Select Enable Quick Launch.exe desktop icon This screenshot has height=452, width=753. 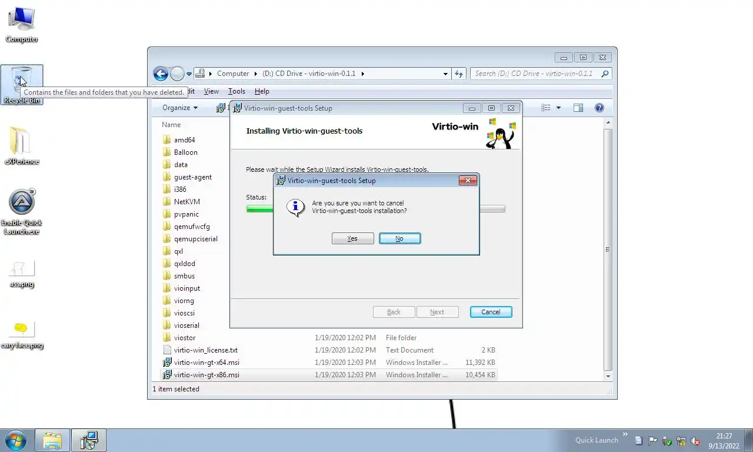[22, 212]
